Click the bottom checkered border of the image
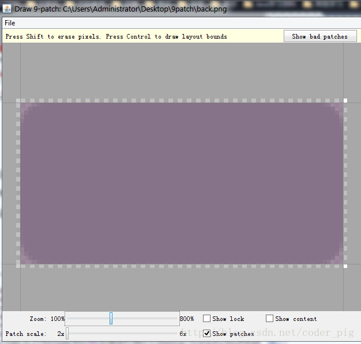This screenshot has width=361, height=344. (182, 266)
